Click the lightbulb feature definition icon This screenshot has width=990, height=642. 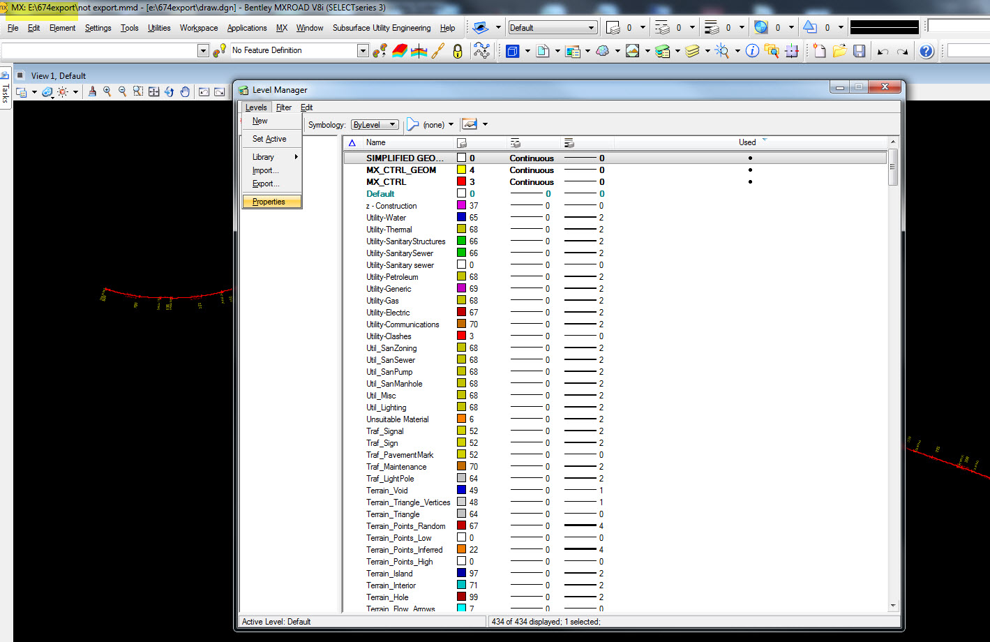coord(219,50)
